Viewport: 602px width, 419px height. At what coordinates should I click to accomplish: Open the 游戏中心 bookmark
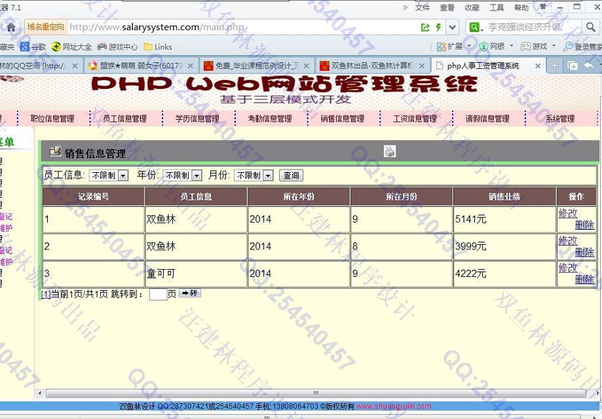[x=117, y=47]
